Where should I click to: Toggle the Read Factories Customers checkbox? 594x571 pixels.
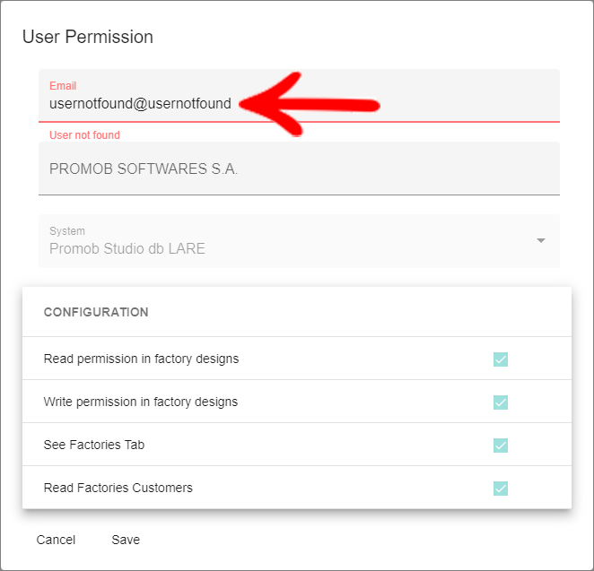[501, 489]
